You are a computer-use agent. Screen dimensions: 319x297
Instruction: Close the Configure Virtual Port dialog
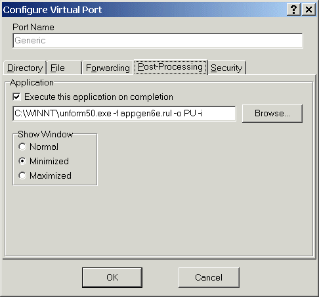(x=308, y=10)
